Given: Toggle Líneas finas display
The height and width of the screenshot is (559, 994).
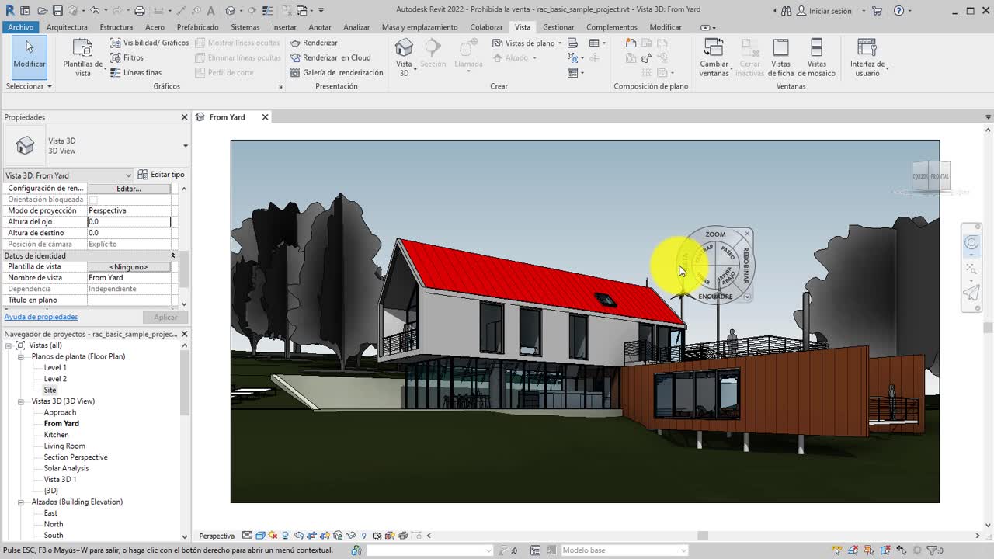Looking at the screenshot, I should coord(136,72).
